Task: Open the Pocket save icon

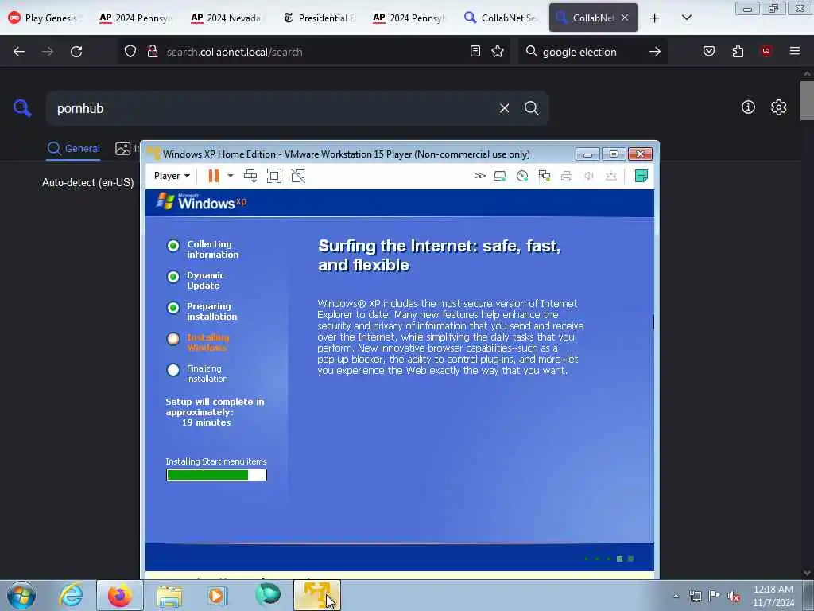Action: [x=709, y=51]
